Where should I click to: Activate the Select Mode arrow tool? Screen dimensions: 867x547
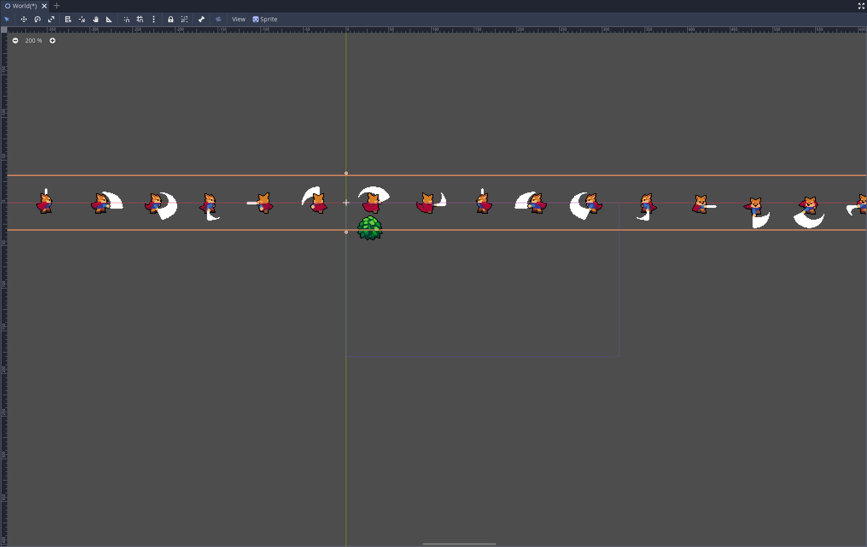(x=7, y=19)
